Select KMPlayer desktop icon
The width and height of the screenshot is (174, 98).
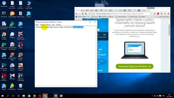click(x=12, y=76)
